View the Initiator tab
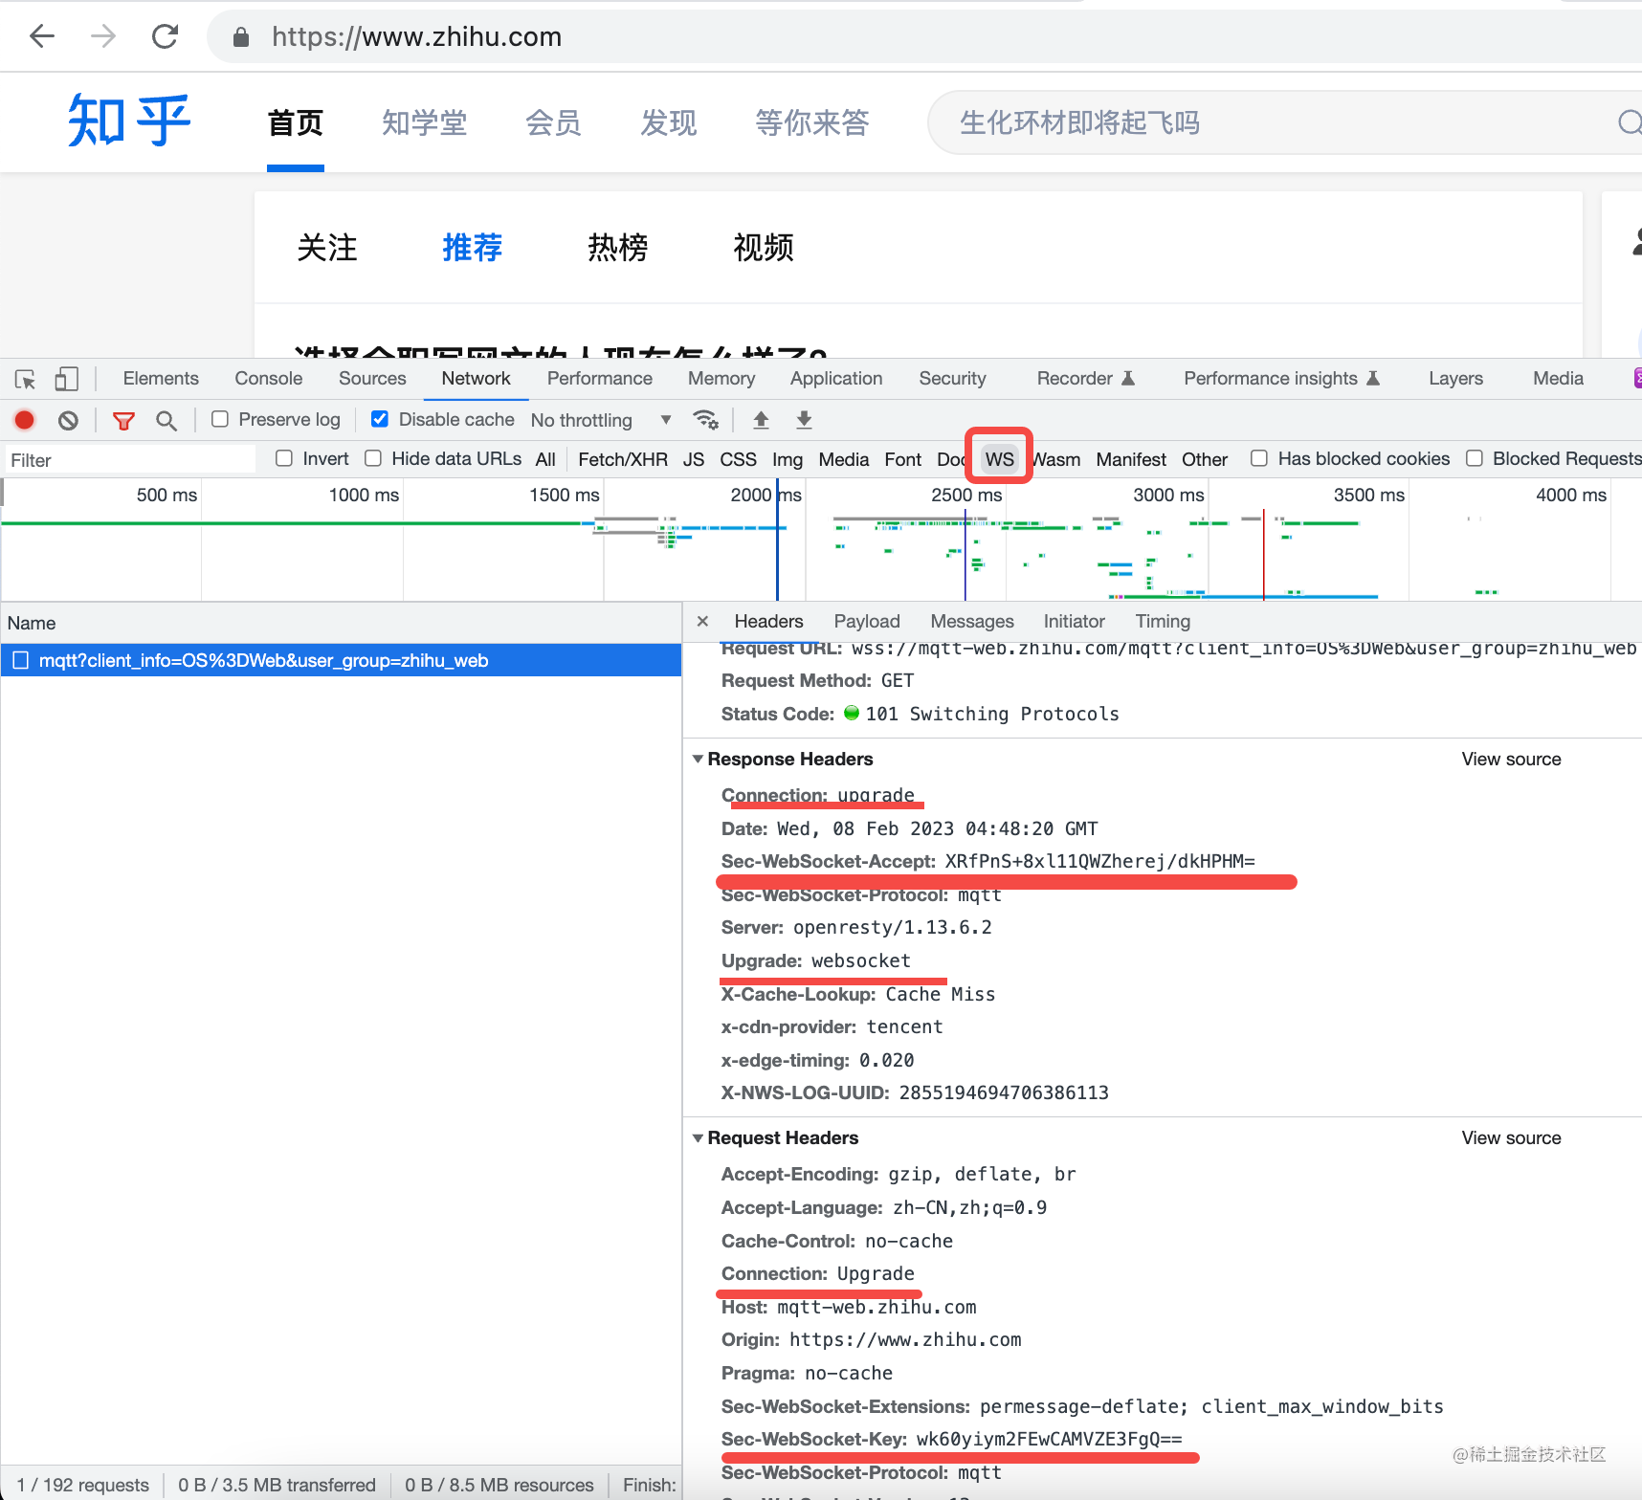This screenshot has height=1500, width=1642. (x=1075, y=622)
